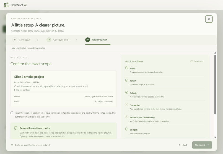Click the Audit readiness heading
The width and height of the screenshot is (223, 154).
pyautogui.click(x=134, y=61)
